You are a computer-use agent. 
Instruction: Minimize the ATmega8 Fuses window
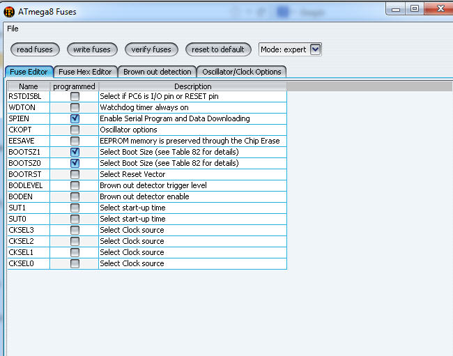pos(396,9)
